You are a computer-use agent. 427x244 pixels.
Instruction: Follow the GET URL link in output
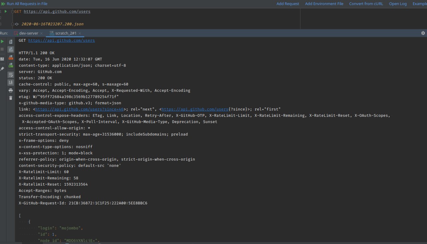point(61,40)
